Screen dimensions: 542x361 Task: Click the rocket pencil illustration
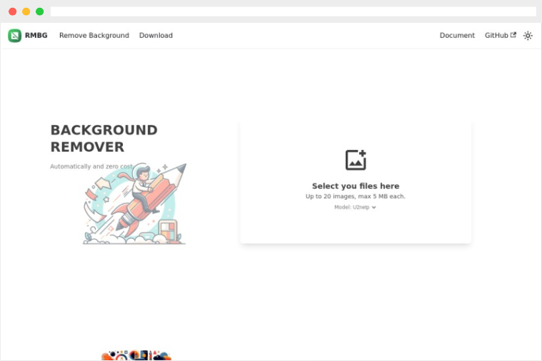[x=135, y=203]
